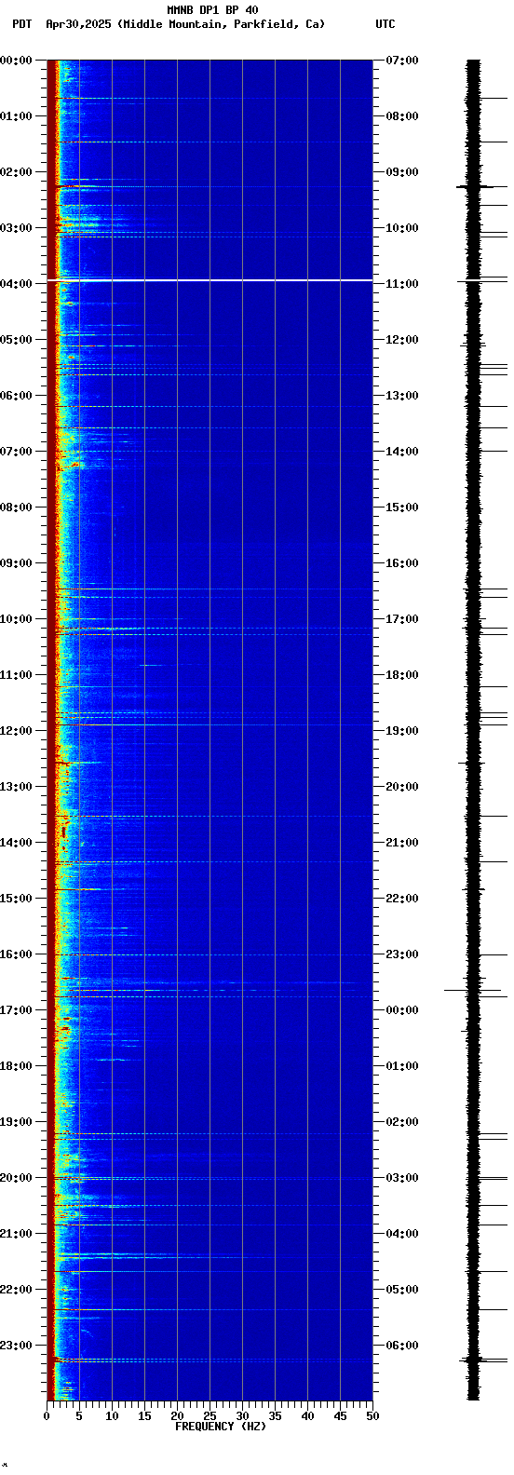
Task: Click the 04:00 label on PDT axis
Action: pyautogui.click(x=17, y=284)
